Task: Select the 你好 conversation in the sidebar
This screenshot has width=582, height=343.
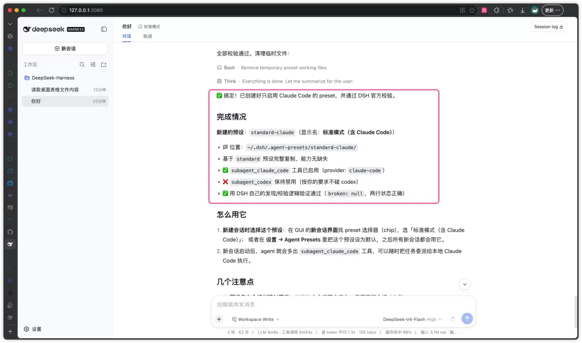Action: point(65,101)
